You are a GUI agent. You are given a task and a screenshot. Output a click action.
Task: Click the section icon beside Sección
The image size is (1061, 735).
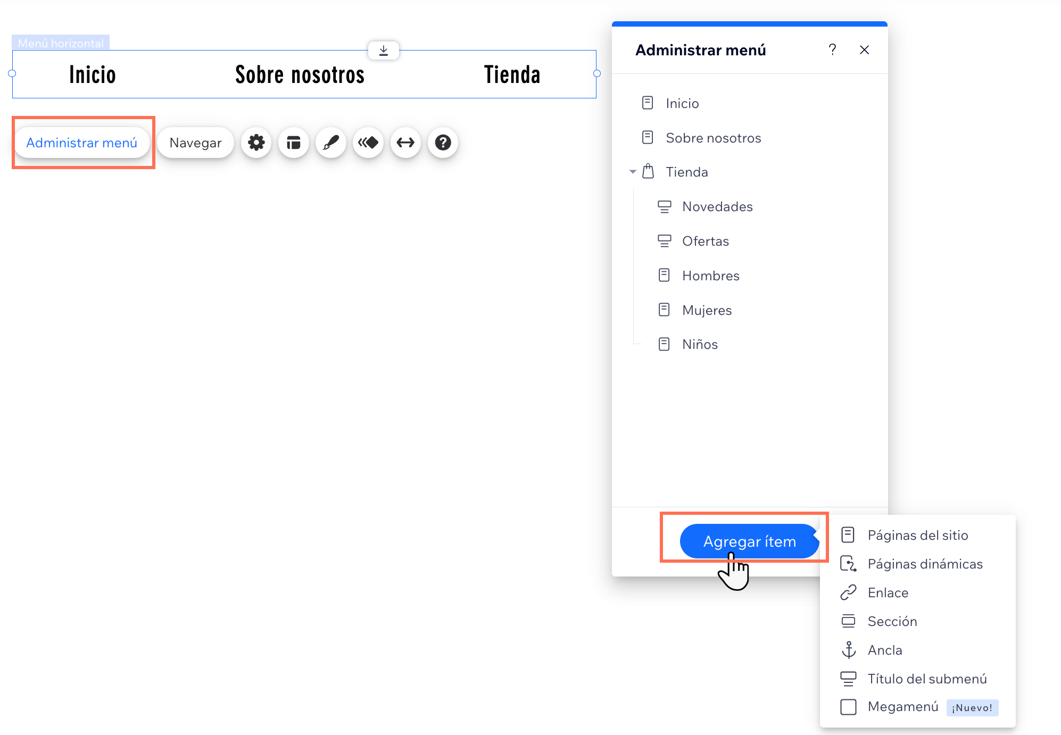coord(848,621)
